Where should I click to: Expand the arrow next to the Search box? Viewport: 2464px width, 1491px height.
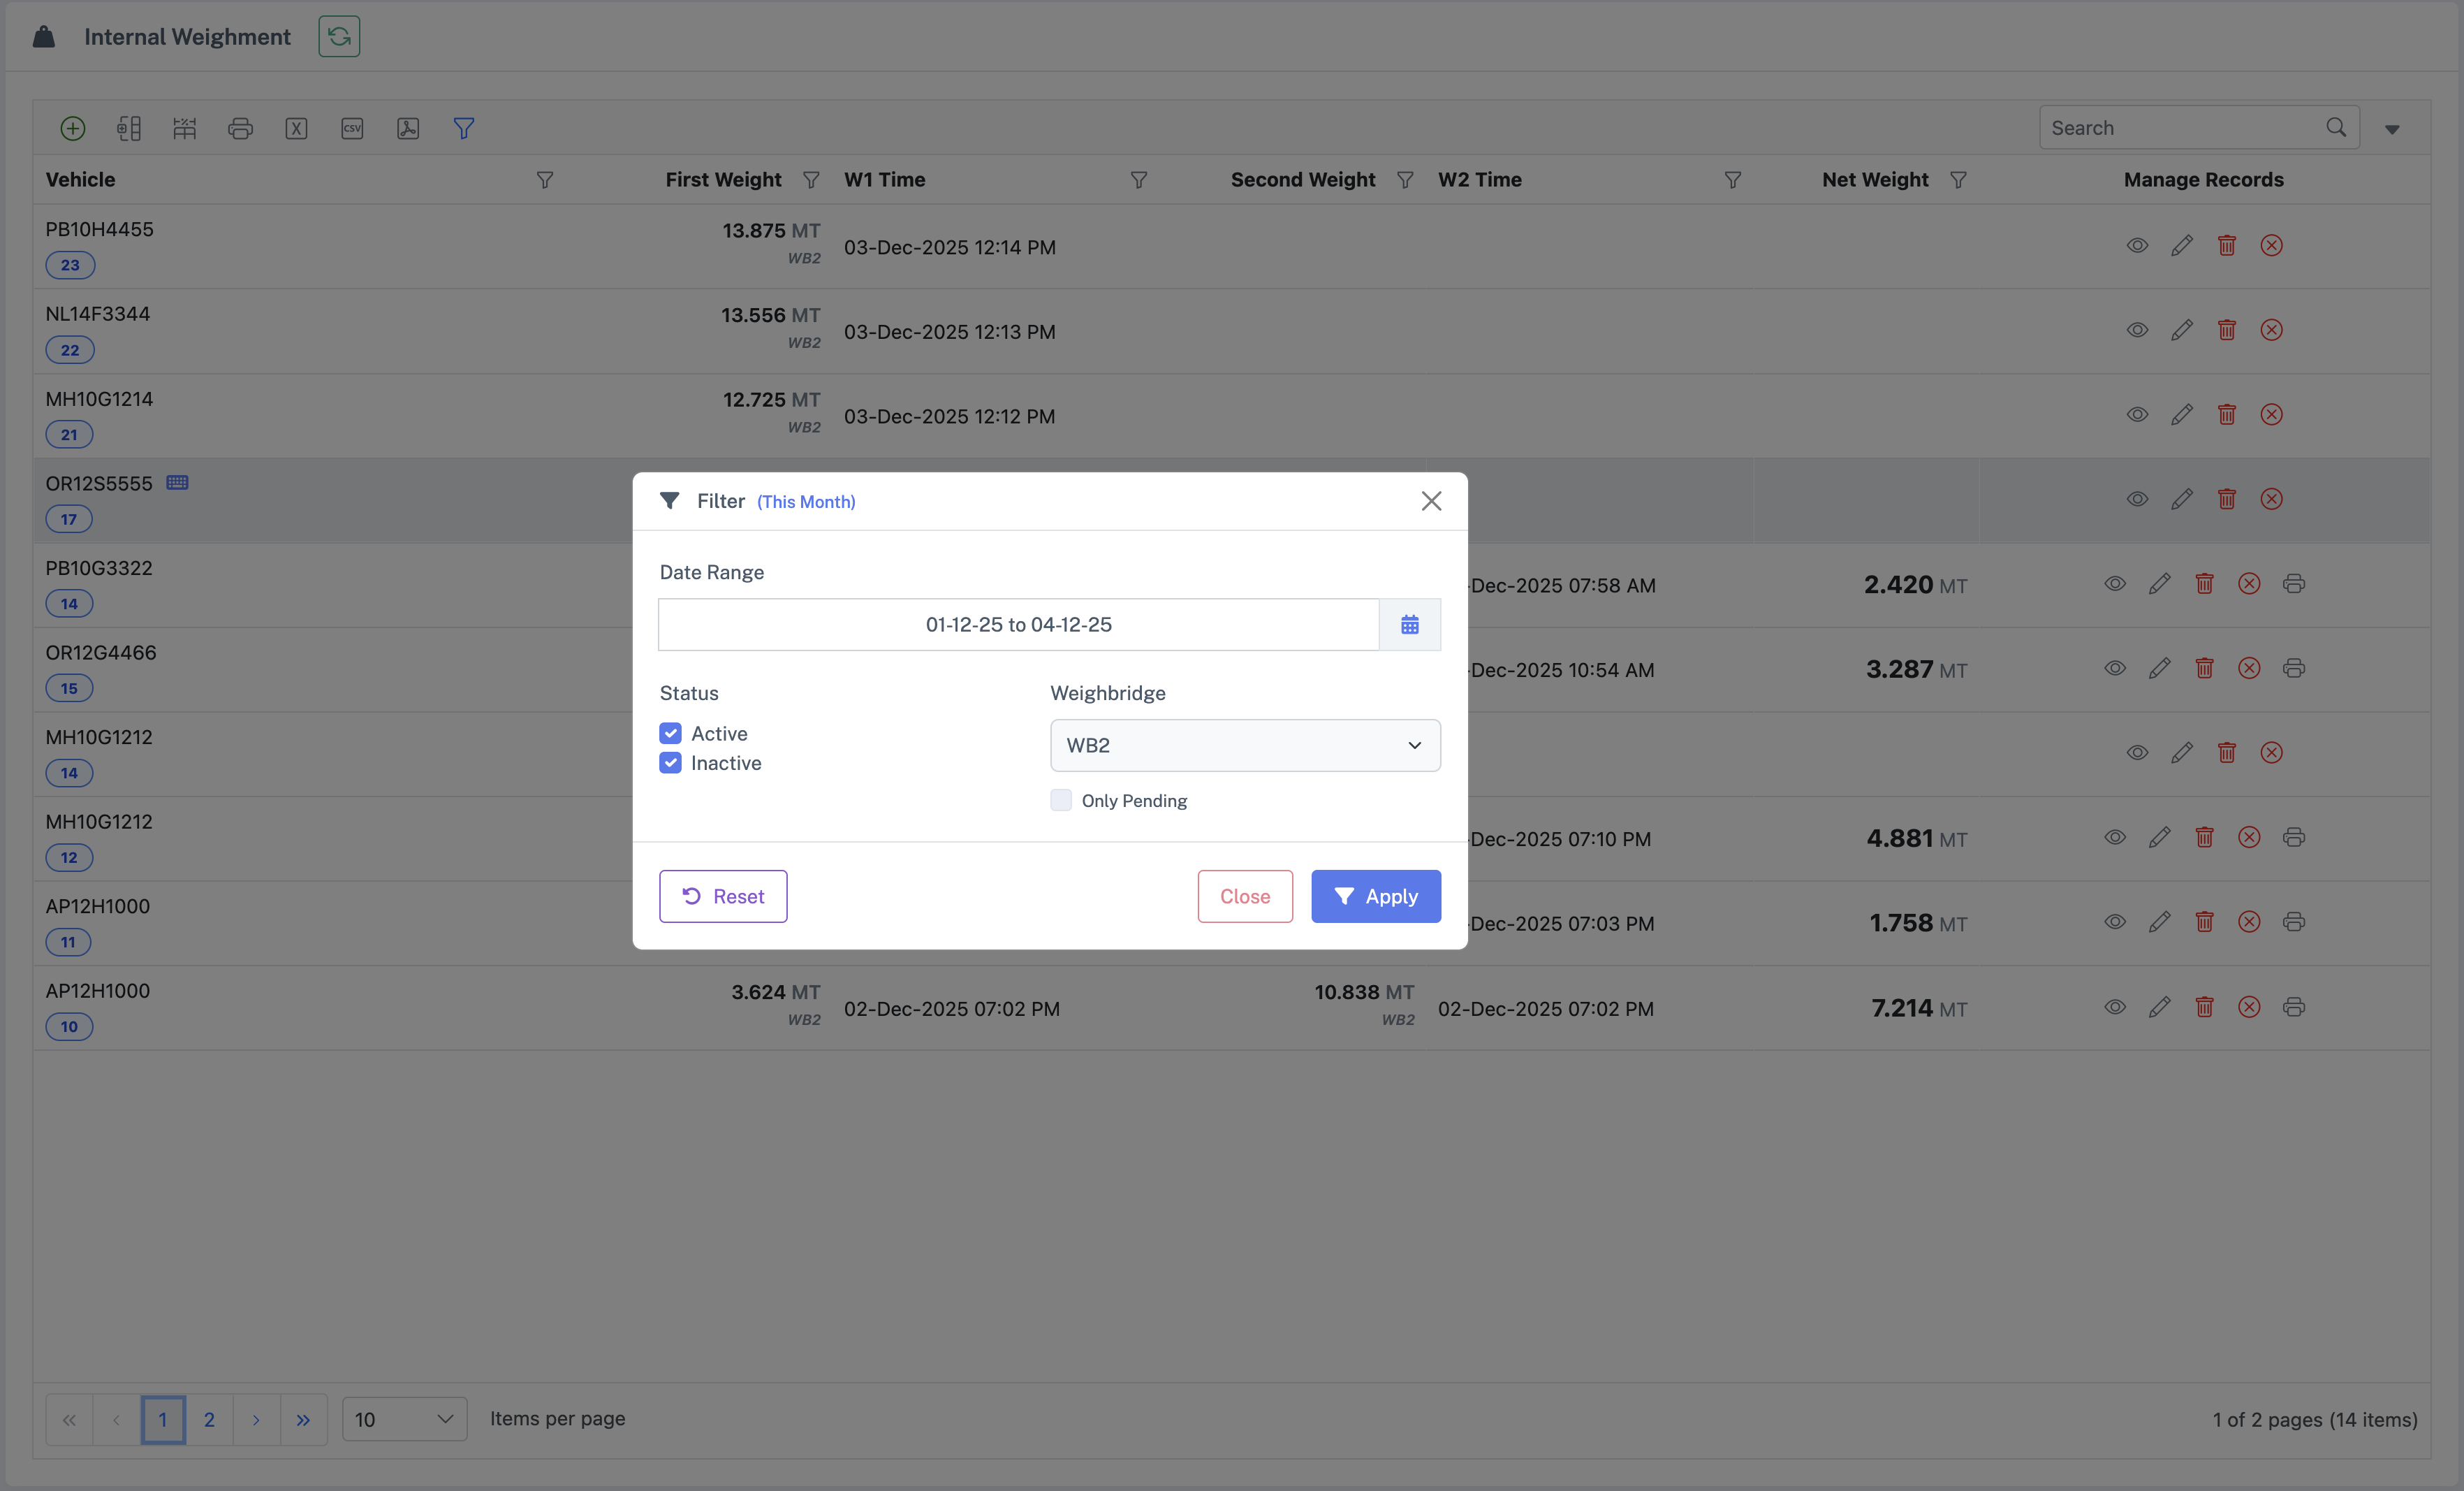coord(2392,129)
